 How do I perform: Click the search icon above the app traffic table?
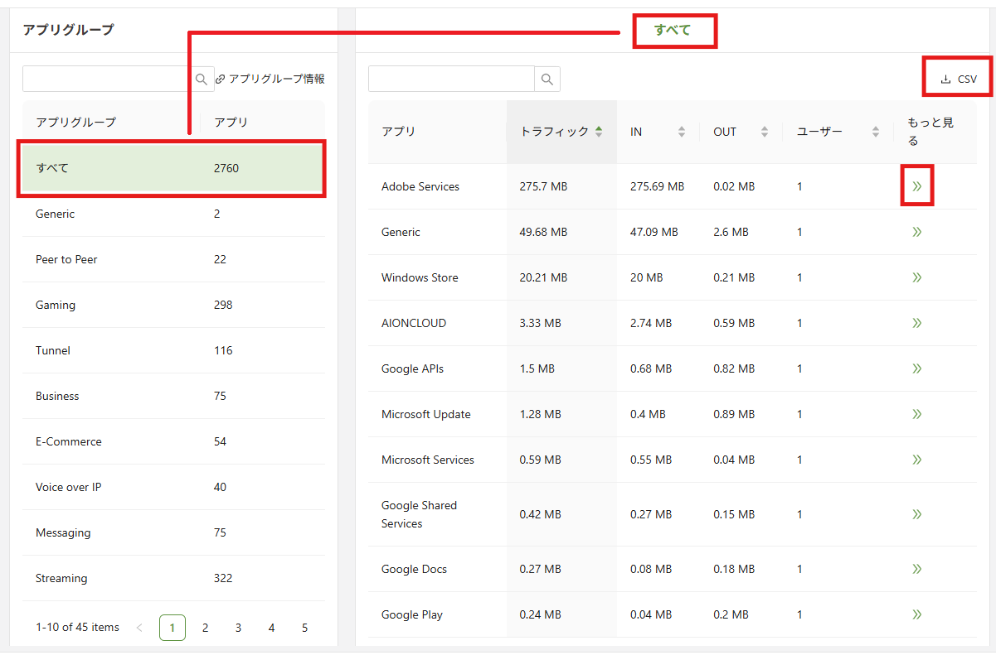(547, 79)
